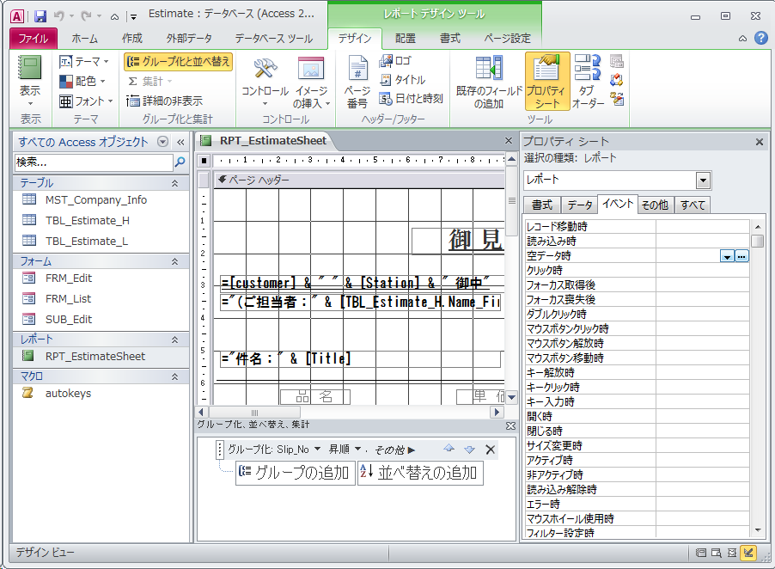
Task: Switch to property sheet データ tab
Action: pos(579,205)
